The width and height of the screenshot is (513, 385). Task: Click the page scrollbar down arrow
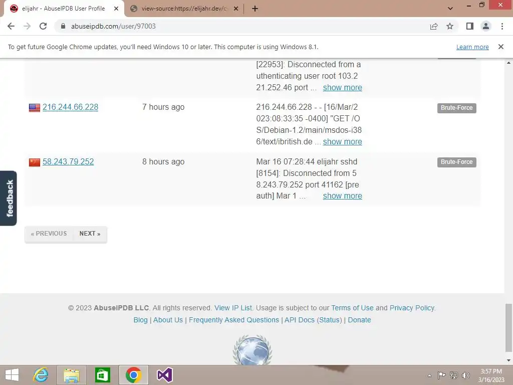tap(508, 360)
